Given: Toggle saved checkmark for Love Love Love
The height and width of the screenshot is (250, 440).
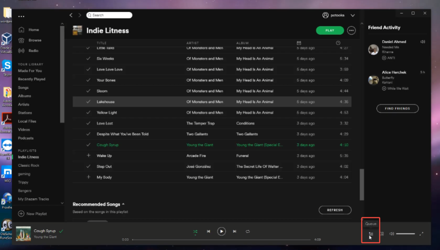Looking at the screenshot, I should pyautogui.click(x=89, y=69).
